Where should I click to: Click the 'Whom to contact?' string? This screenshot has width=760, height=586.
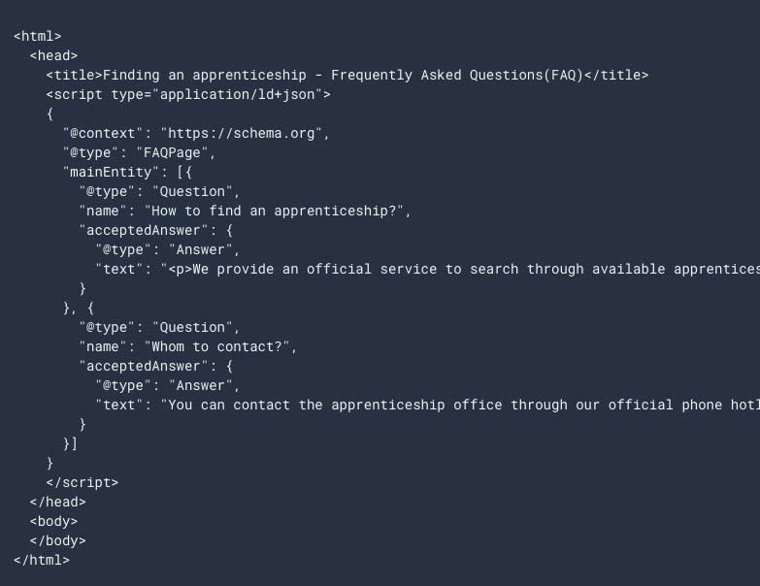click(x=216, y=346)
